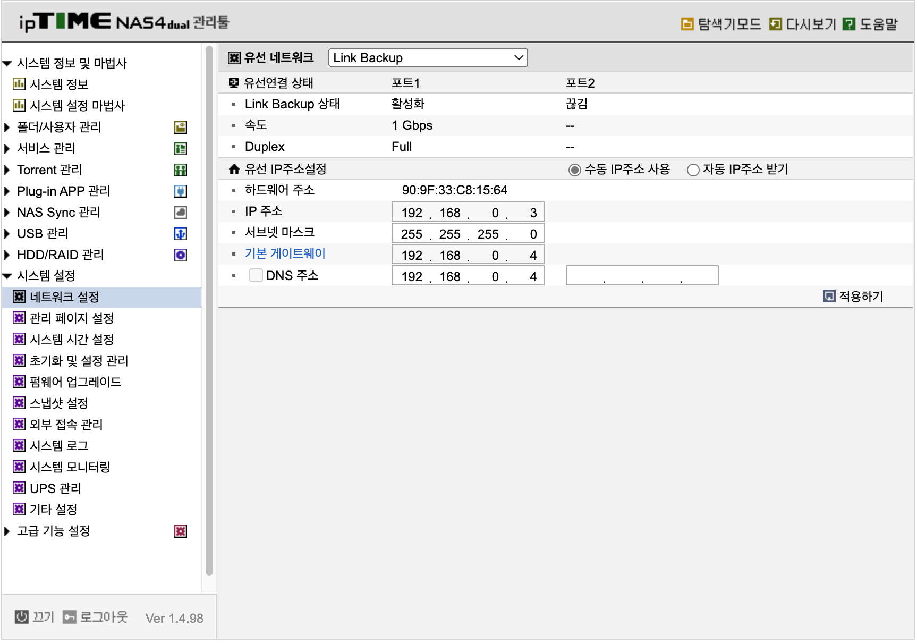Click the sidebar vertical scrollbar

[x=209, y=311]
